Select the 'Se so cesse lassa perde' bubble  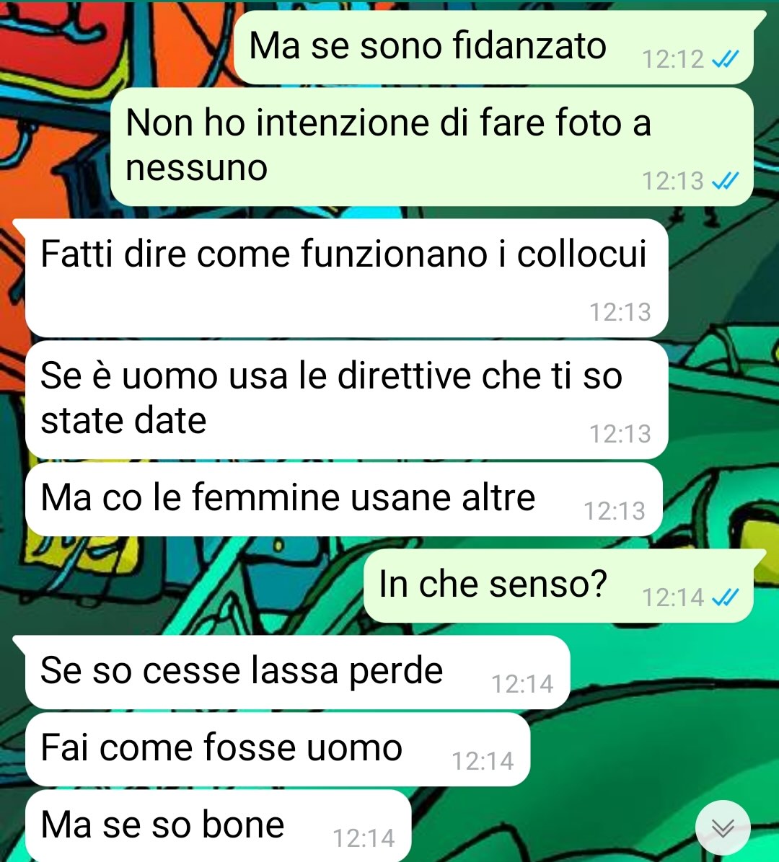coord(298,672)
